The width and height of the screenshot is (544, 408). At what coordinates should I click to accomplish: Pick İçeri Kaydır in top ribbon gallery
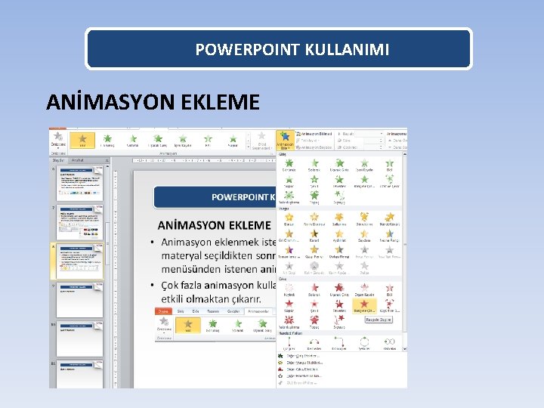183,141
